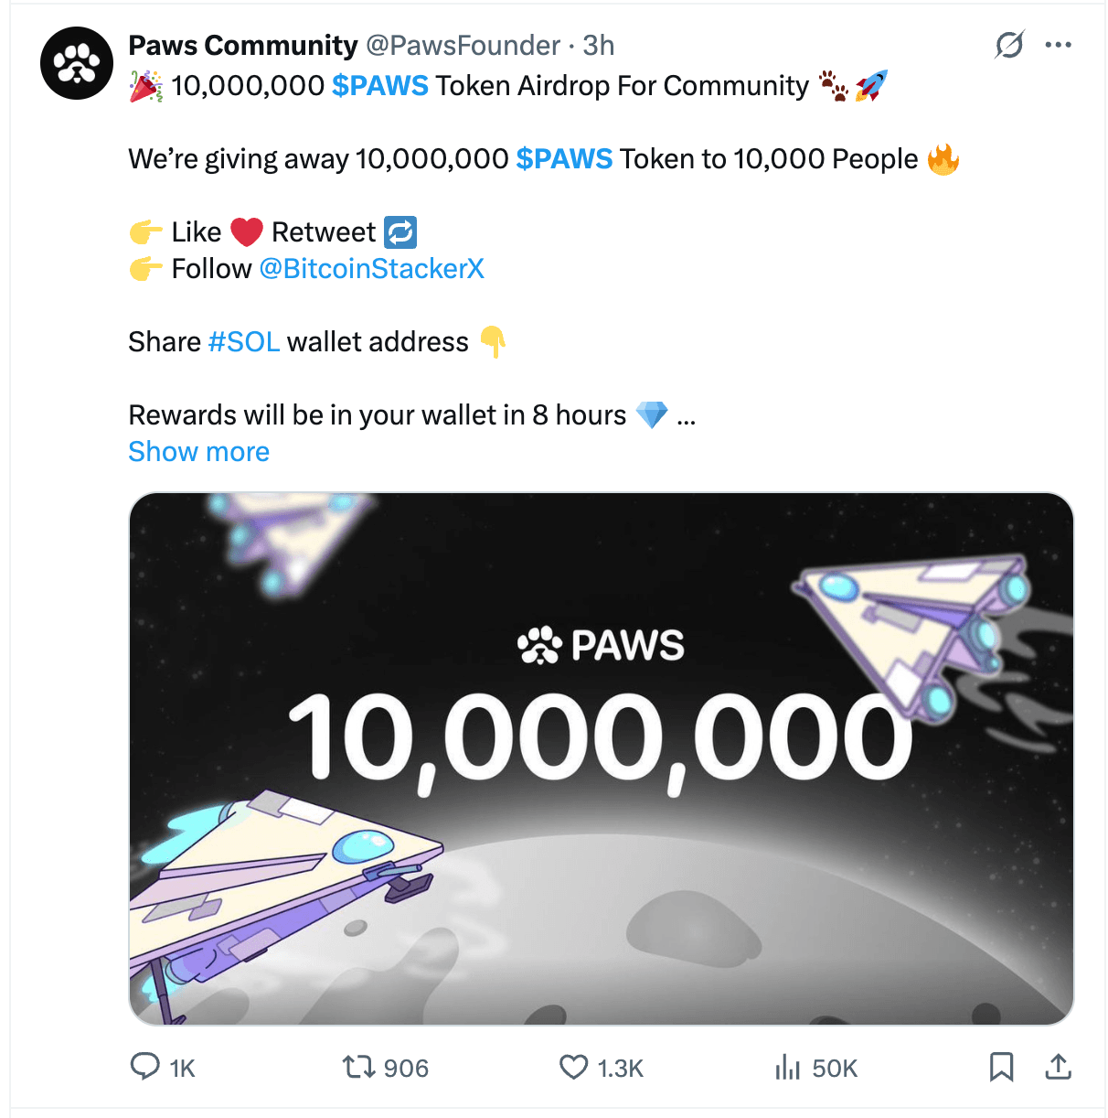The image size is (1108, 1118).
Task: Open the #SOL hashtag page
Action: [244, 341]
